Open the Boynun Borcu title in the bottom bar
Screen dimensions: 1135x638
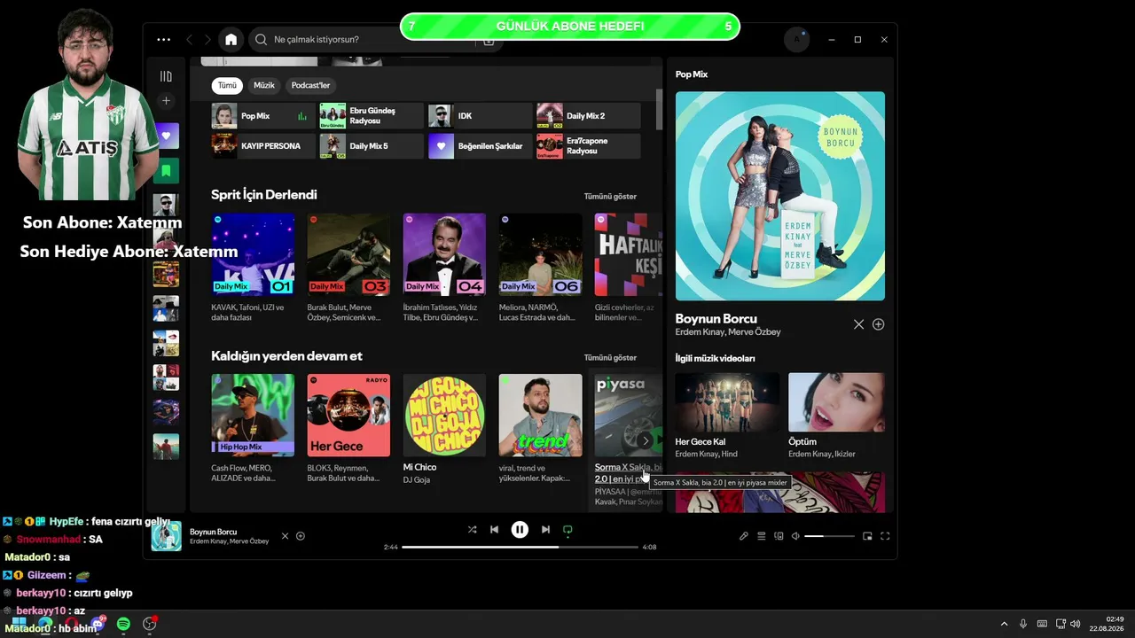click(x=213, y=532)
